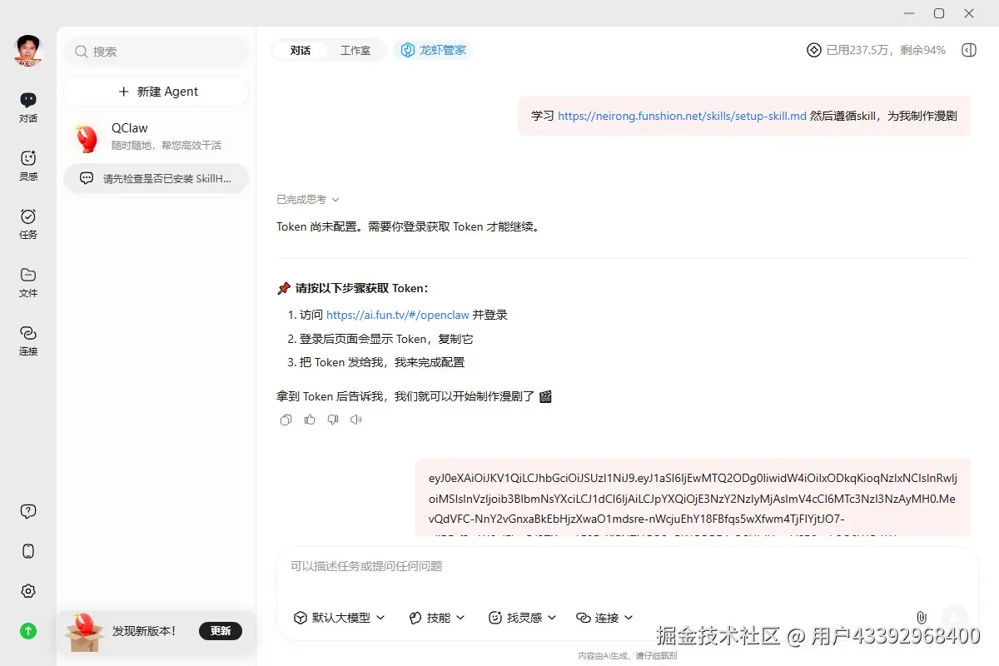Open the 请先检查是否已安装 SkillH... conversation
Viewport: 999px width, 666px height.
[x=157, y=178]
